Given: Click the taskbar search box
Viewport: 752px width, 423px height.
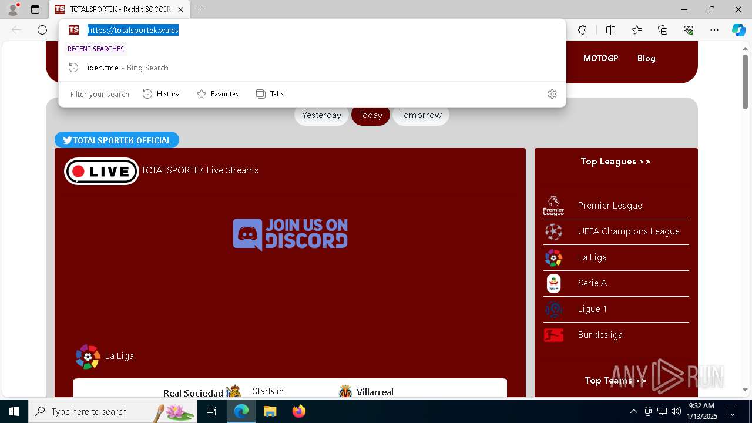Looking at the screenshot, I should point(113,411).
